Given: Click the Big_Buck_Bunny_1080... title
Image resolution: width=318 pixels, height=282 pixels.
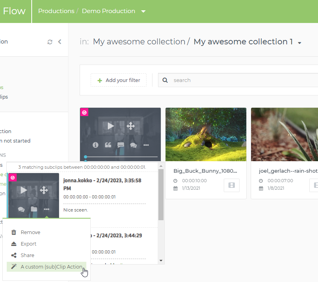Looking at the screenshot, I should tap(205, 171).
